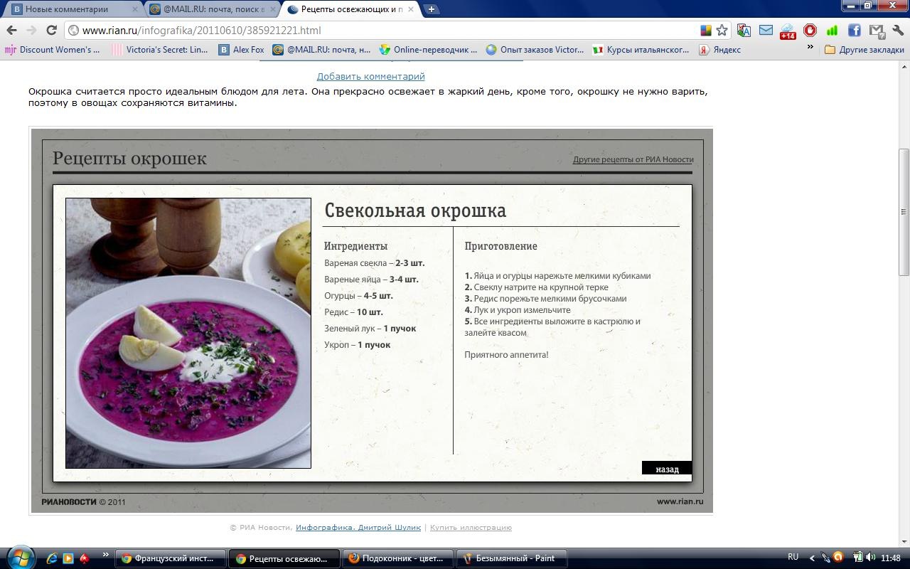This screenshot has width=910, height=569.
Task: Open the Chrome wrench settings menu
Action: click(897, 31)
